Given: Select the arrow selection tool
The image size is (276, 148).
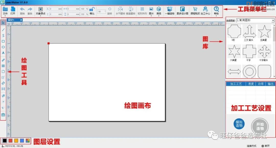Looking at the screenshot, I should (3, 23).
